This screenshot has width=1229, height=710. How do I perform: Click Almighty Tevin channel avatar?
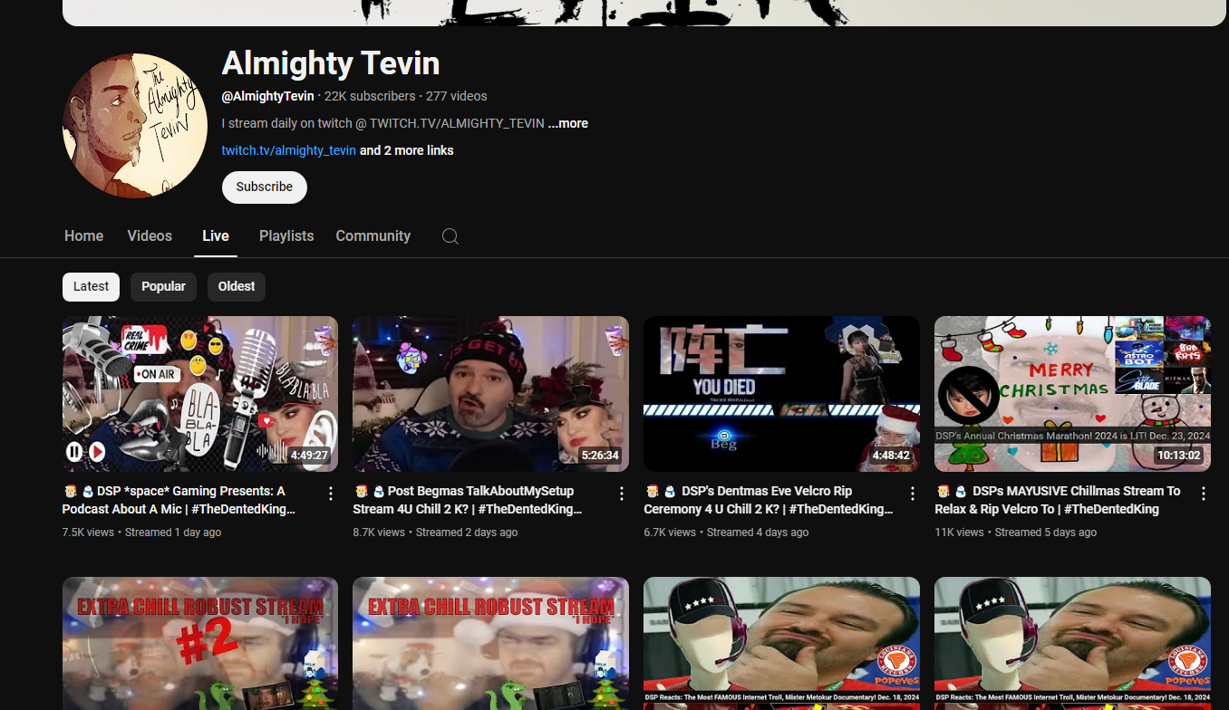pos(135,125)
